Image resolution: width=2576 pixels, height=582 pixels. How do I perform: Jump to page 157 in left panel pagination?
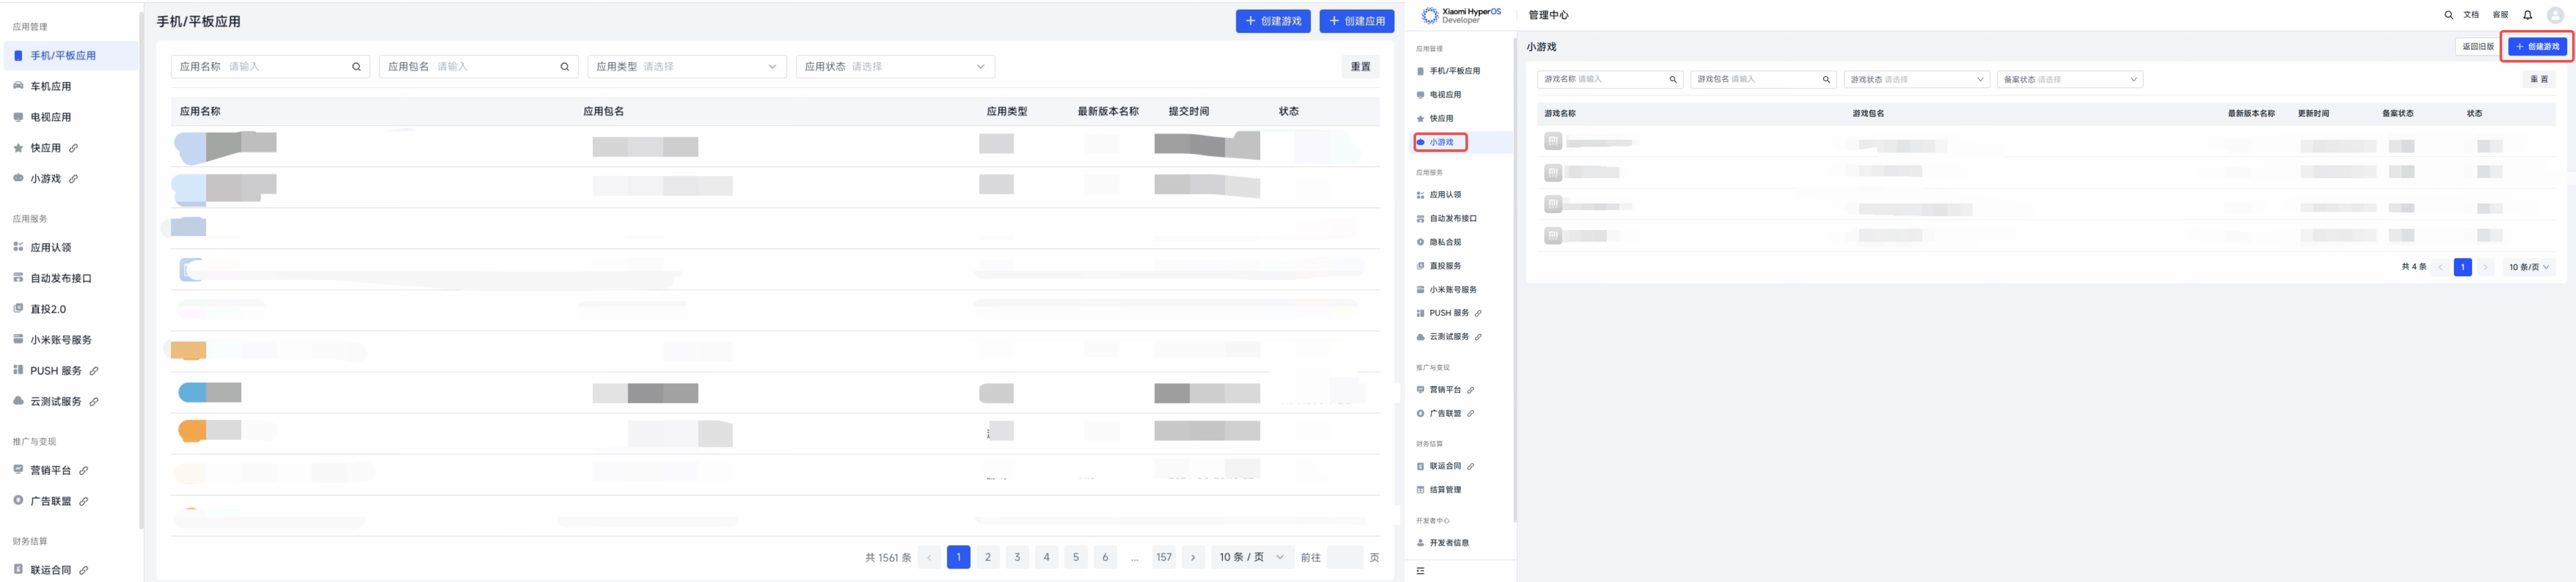coord(1164,558)
